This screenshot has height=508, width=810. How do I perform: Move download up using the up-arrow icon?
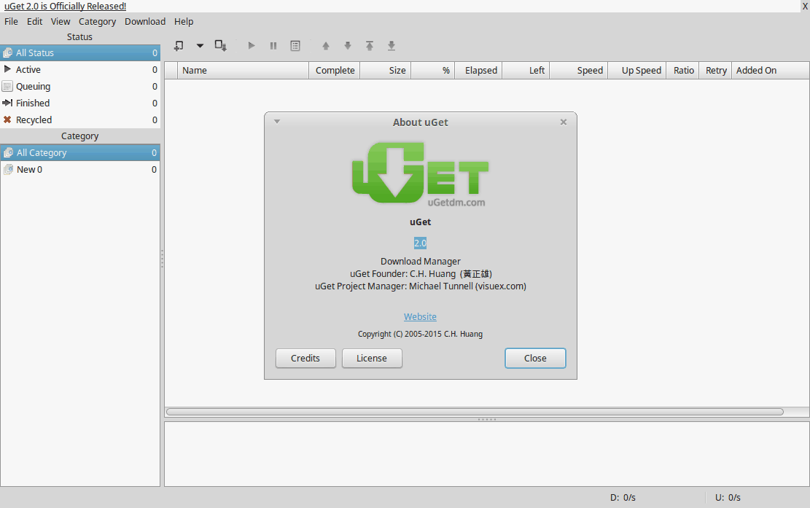[x=325, y=45]
